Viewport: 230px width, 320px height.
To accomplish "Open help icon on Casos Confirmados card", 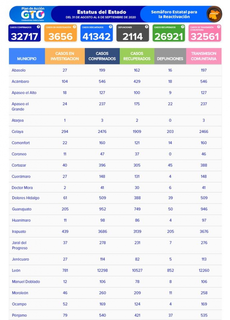I will coord(38,27).
